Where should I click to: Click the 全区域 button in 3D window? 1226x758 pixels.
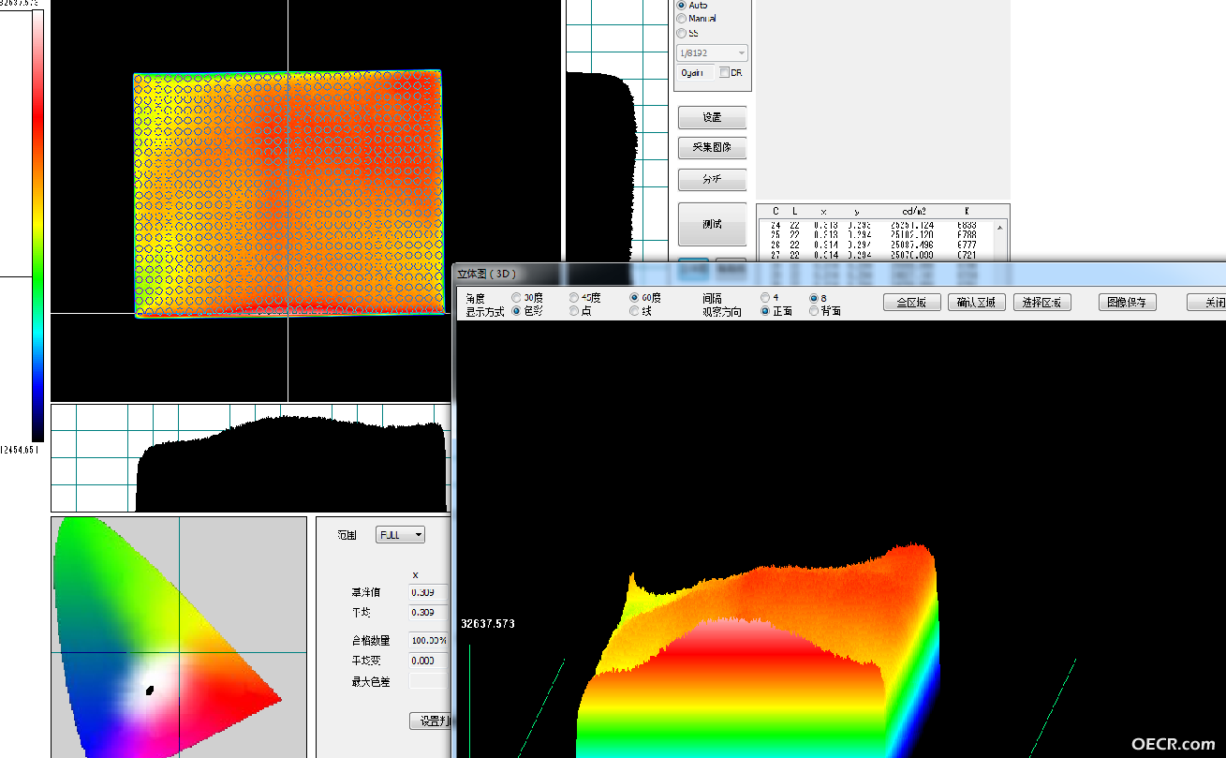(x=912, y=303)
